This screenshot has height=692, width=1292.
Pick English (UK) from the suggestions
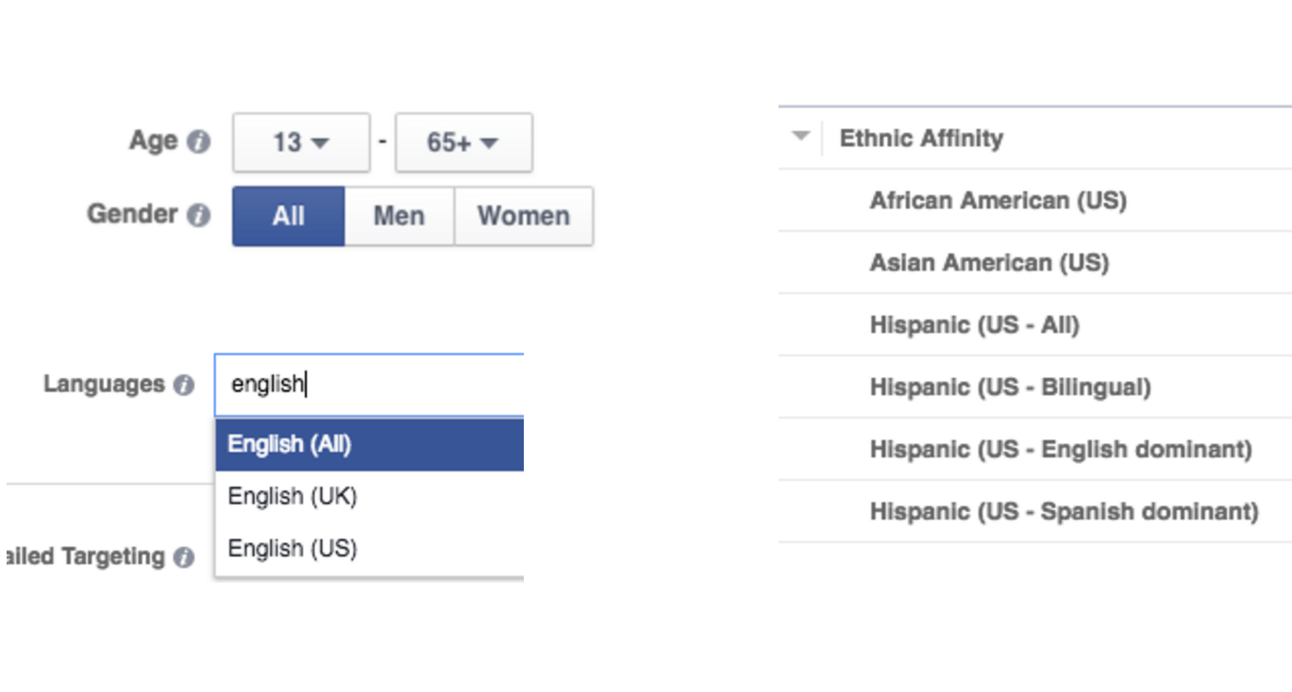[368, 497]
